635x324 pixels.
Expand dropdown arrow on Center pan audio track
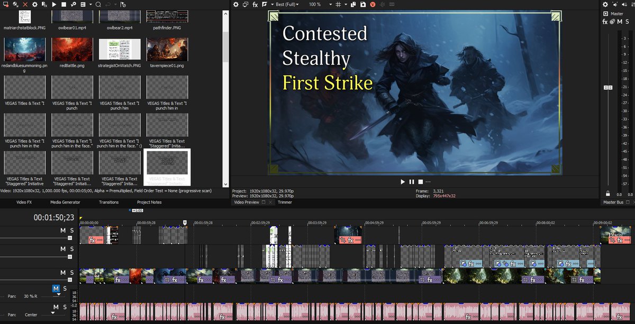pyautogui.click(x=53, y=313)
